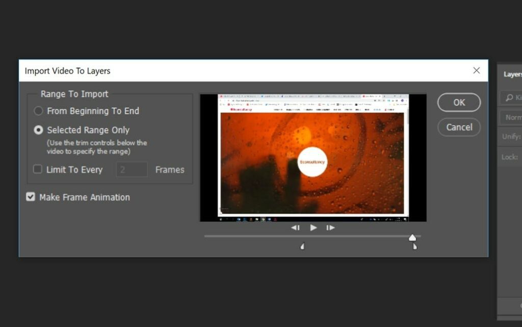Click the frame count field next to Frames
Viewport: 522px width, 327px height.
pos(132,169)
